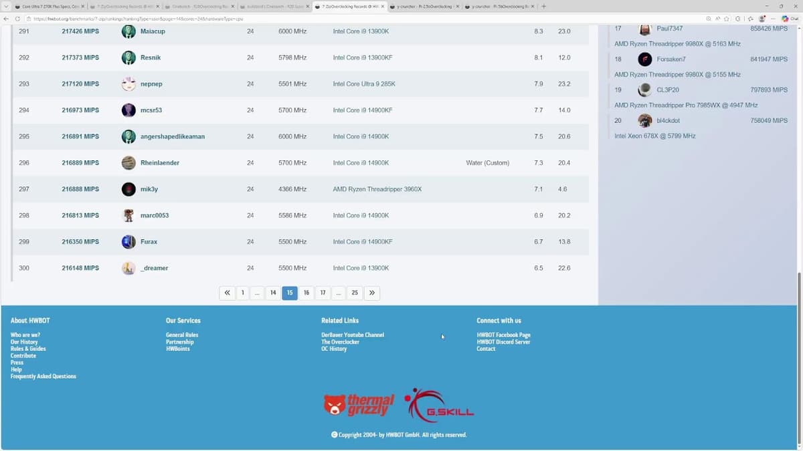803x451 pixels.
Task: Go to pagination page 1
Action: [x=242, y=293]
